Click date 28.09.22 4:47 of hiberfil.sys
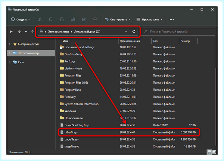The image size is (224, 161). [127, 132]
